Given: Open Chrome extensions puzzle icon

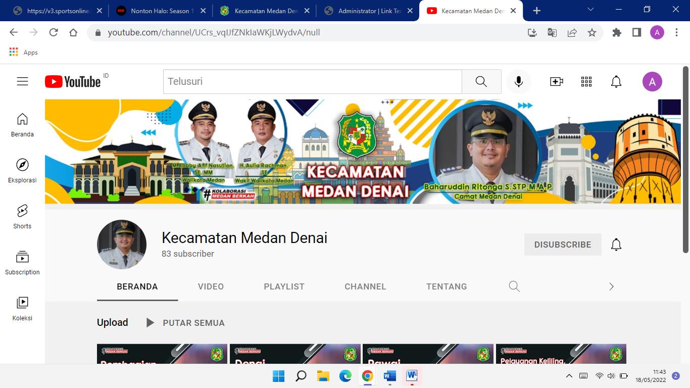Looking at the screenshot, I should point(617,32).
